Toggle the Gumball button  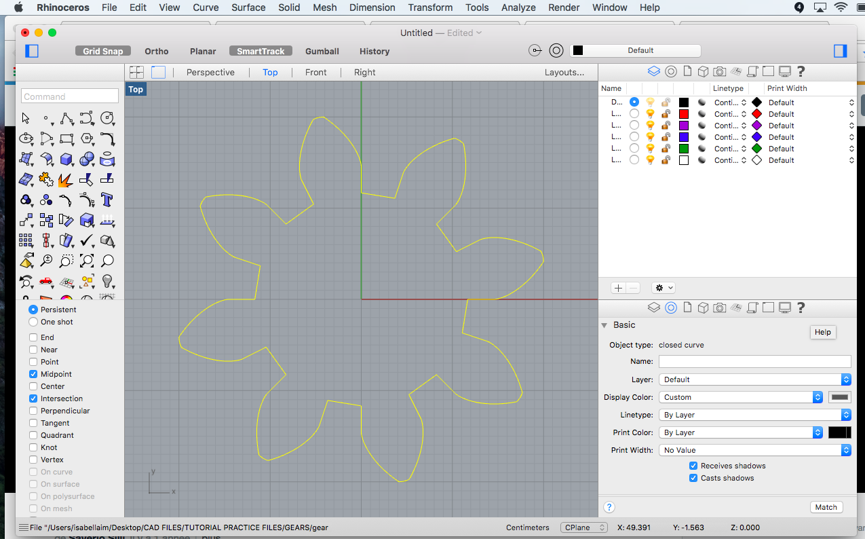[322, 51]
